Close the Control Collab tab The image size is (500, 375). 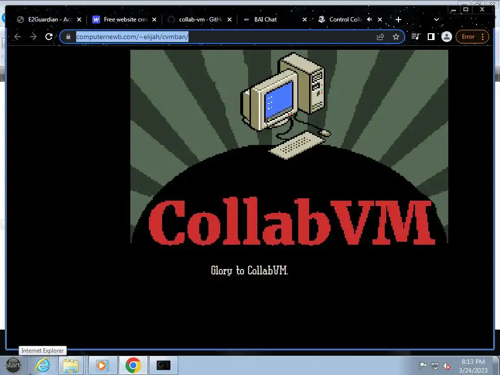(380, 20)
